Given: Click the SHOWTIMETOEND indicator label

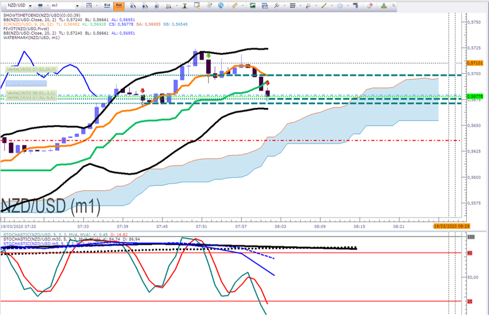Looking at the screenshot, I should point(42,15).
